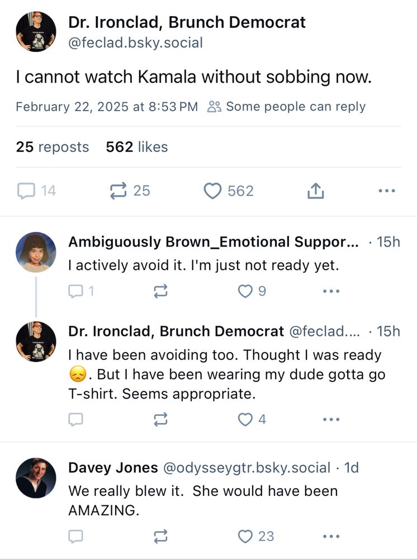The image size is (417, 559).
Task: Like Davey Jones's comment with 23 likes
Action: click(245, 537)
